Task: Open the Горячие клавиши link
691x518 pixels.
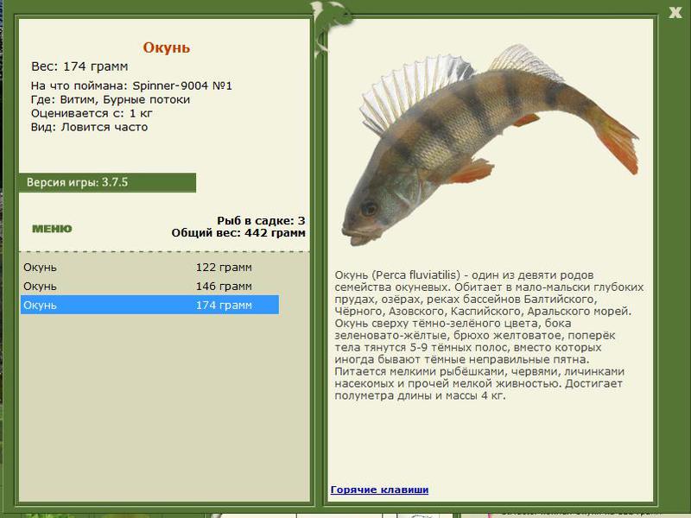Action: [379, 490]
